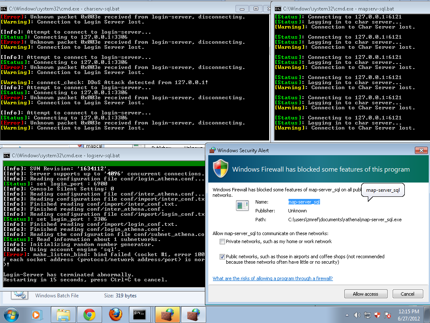Click the selected name map-server_sql
Viewport: 430px width, 323px height.
[x=304, y=202]
